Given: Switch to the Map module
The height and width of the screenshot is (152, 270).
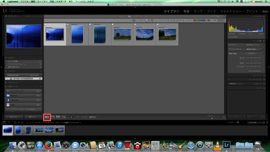Looking at the screenshot, I should tap(198, 11).
